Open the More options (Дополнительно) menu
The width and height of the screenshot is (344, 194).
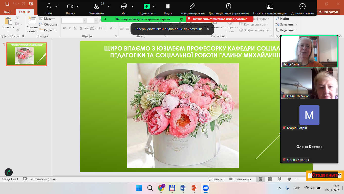tap(302, 7)
